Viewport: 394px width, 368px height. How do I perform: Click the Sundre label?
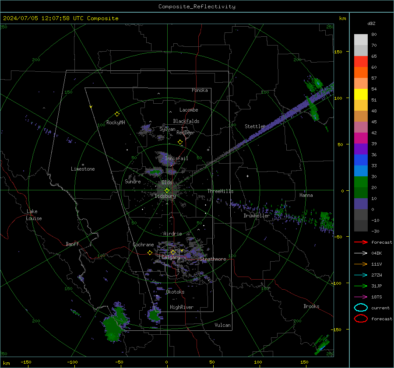pyautogui.click(x=133, y=182)
